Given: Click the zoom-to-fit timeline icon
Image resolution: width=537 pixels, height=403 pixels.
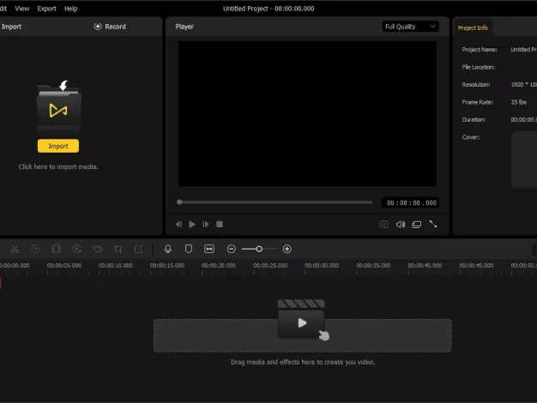Looking at the screenshot, I should point(209,249).
